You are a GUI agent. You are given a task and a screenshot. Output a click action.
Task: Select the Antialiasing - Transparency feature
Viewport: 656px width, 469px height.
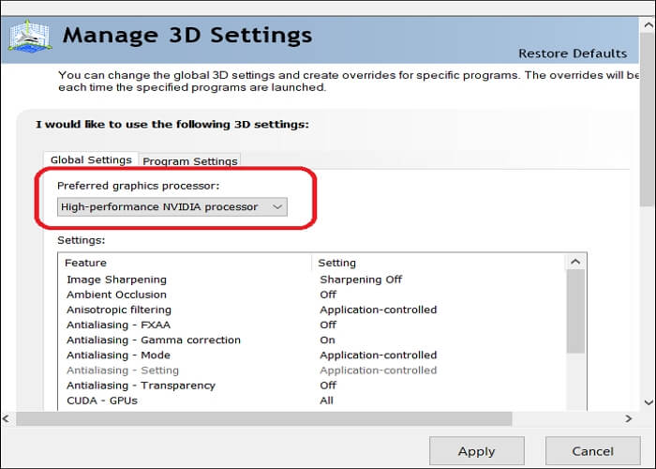141,385
